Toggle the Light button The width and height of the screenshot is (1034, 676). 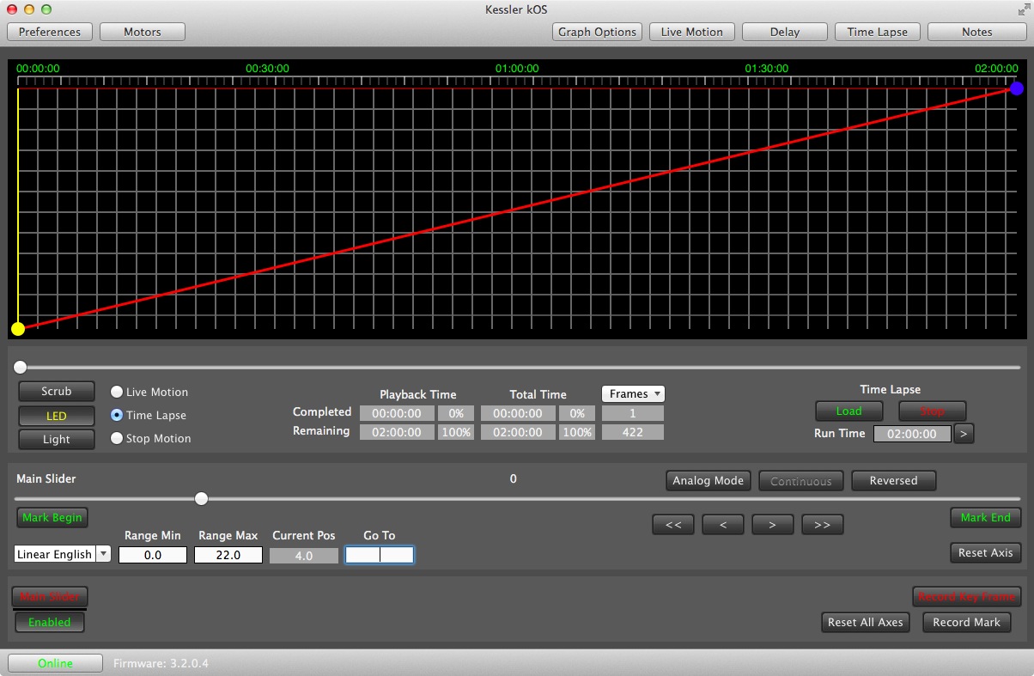pos(57,439)
